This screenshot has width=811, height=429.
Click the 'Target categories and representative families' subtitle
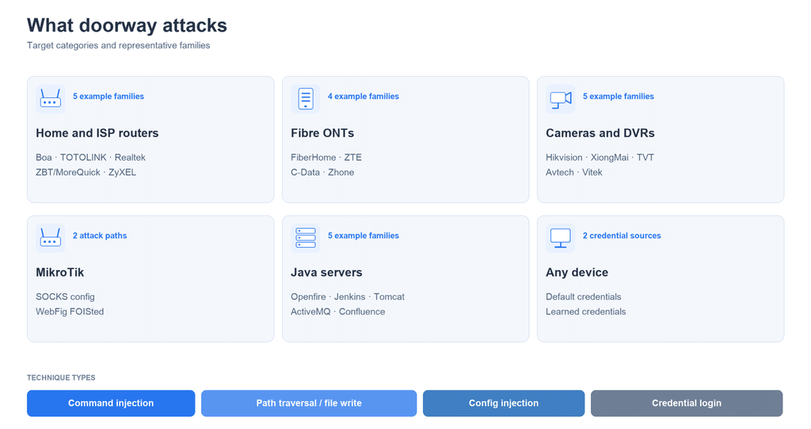click(x=119, y=45)
